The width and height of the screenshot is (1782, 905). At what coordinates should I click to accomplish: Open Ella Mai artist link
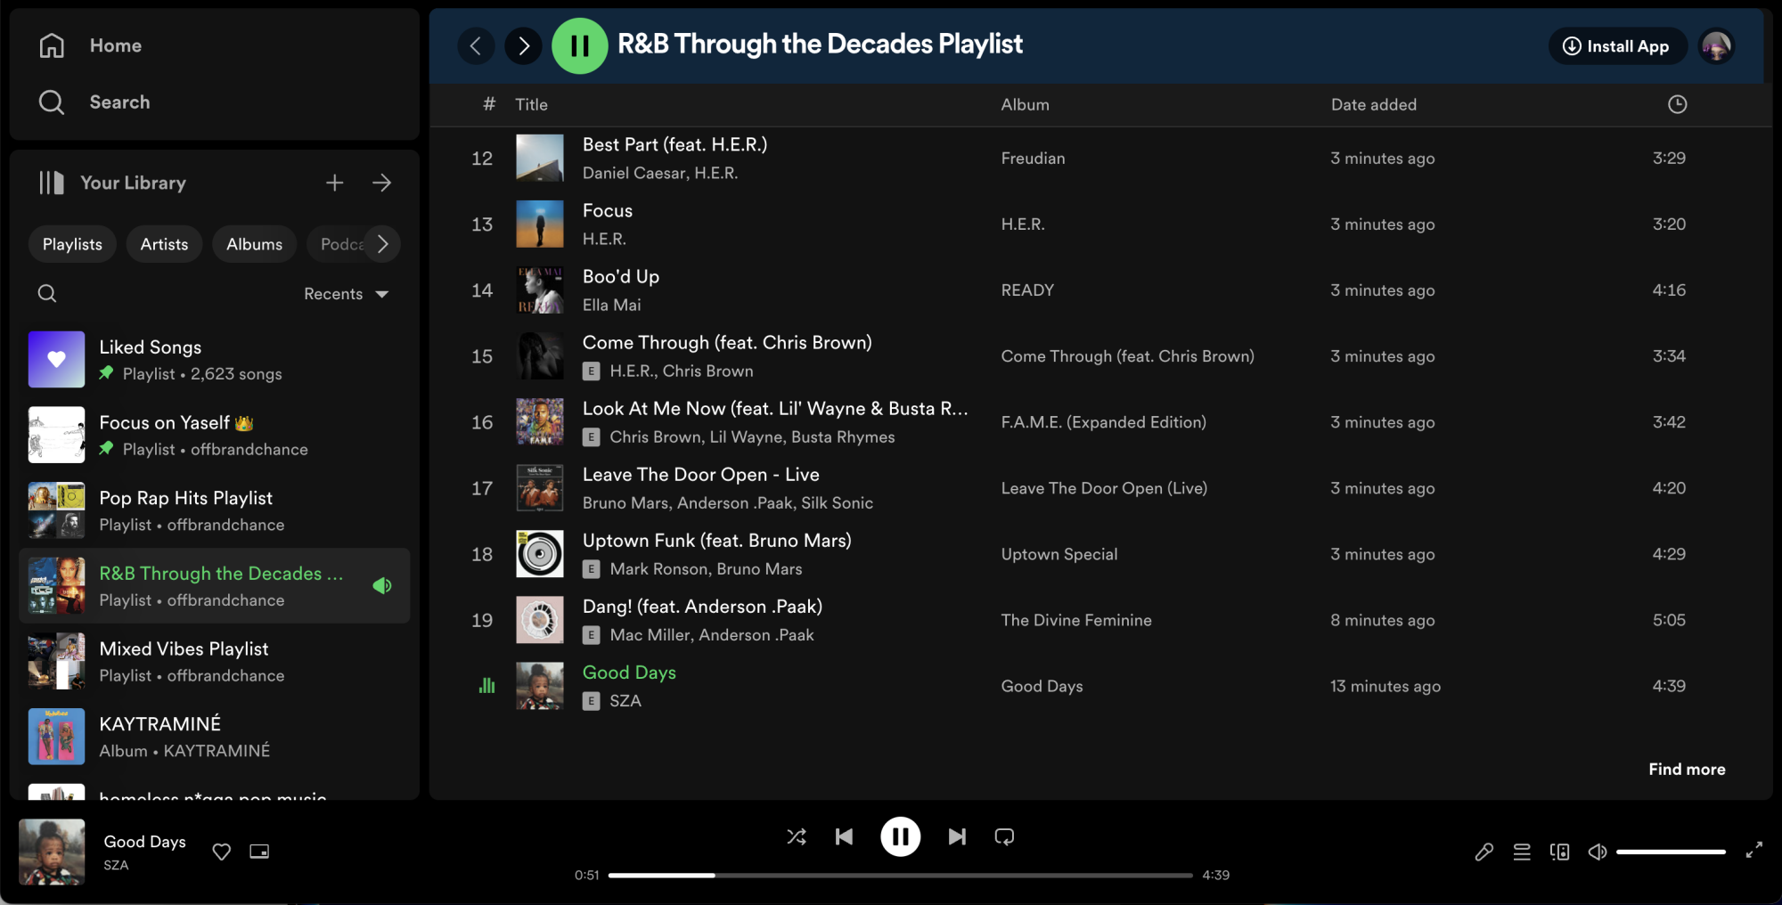(611, 305)
